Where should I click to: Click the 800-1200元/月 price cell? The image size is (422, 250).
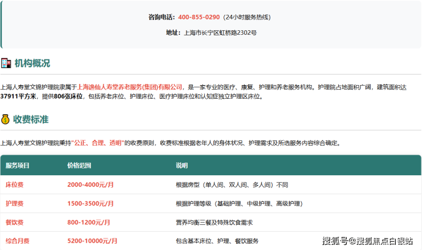point(89,223)
